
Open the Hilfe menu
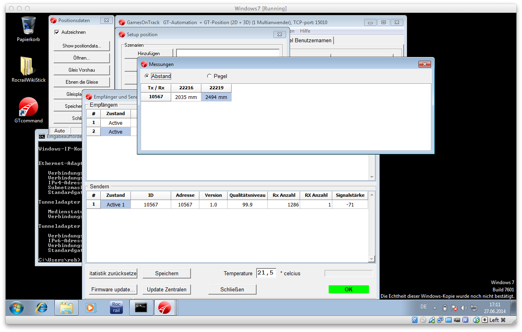click(x=305, y=31)
